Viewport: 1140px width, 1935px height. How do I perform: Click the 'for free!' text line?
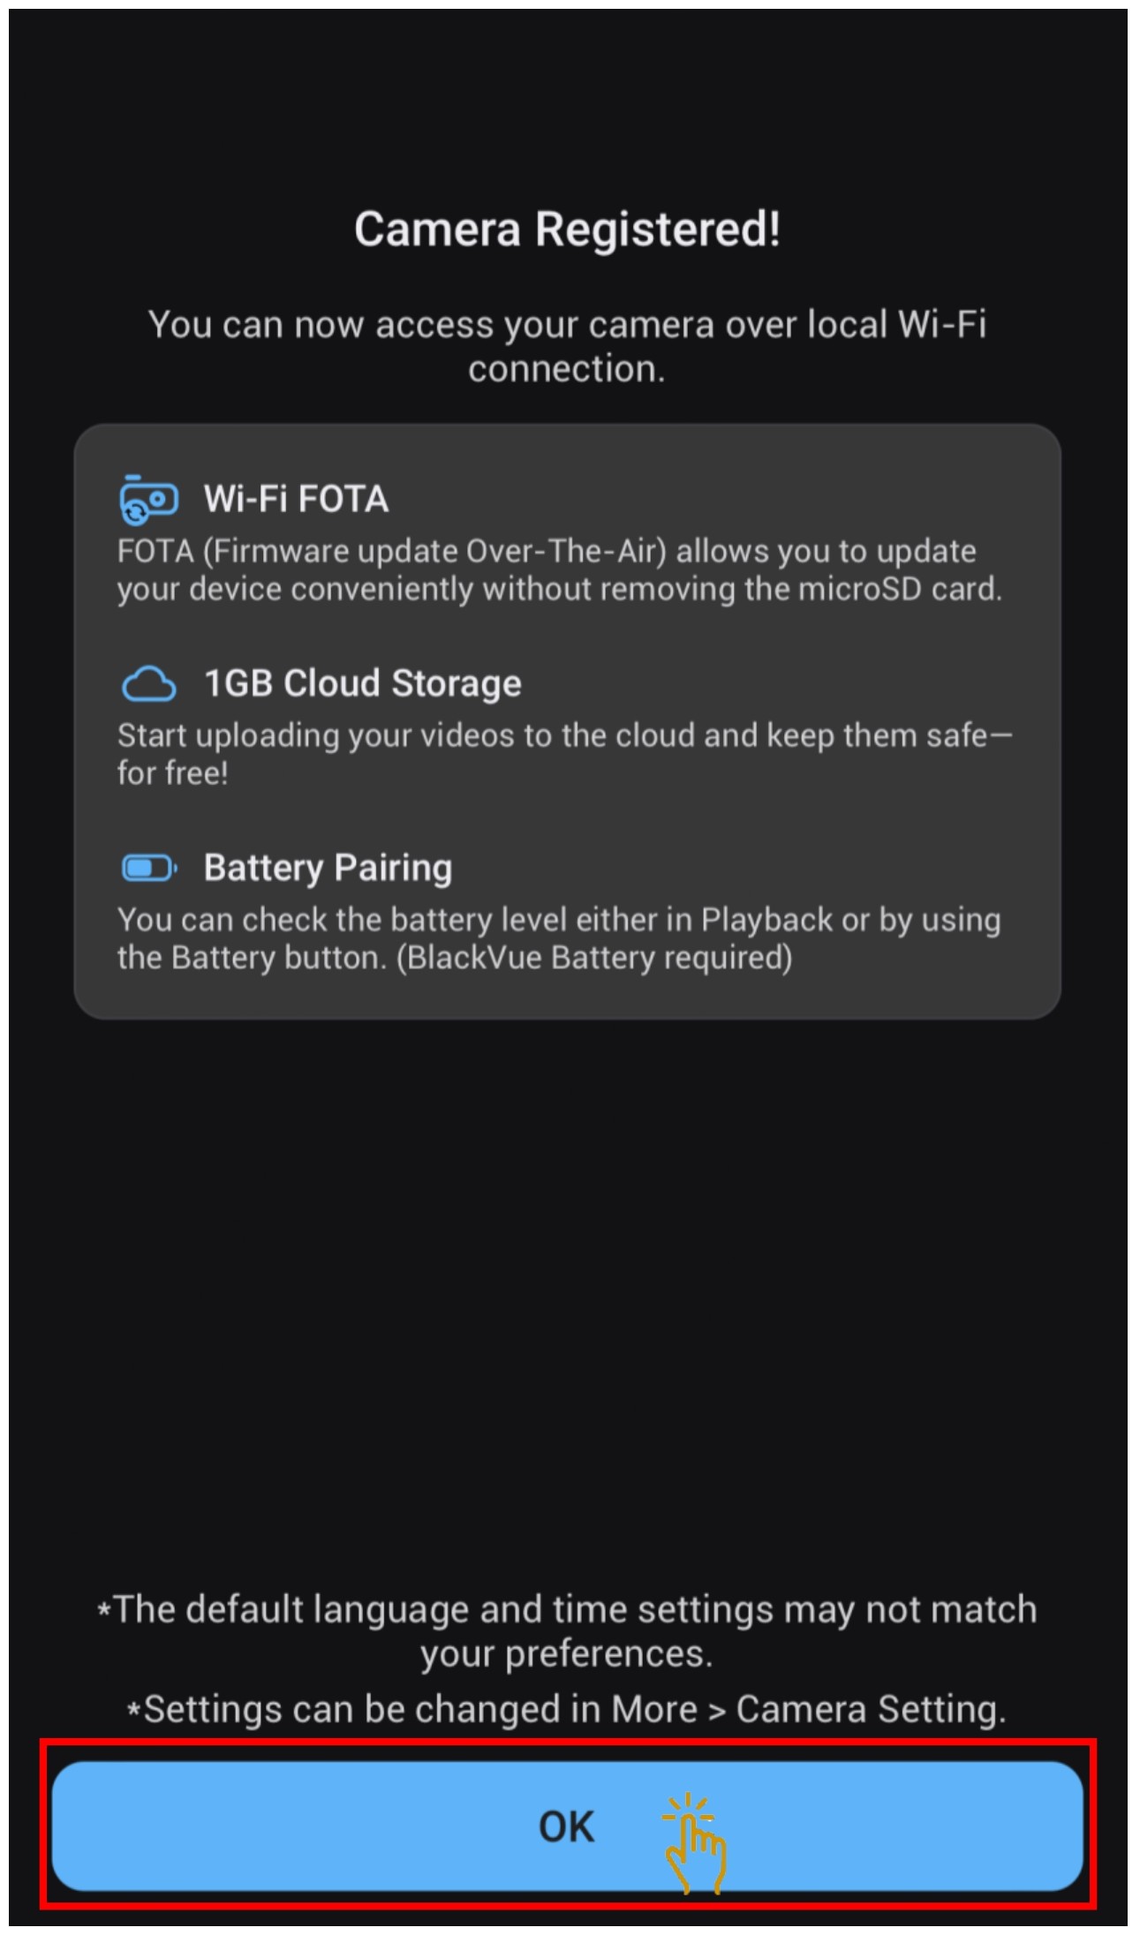(x=173, y=773)
